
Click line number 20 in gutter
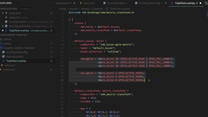tap(62, 80)
